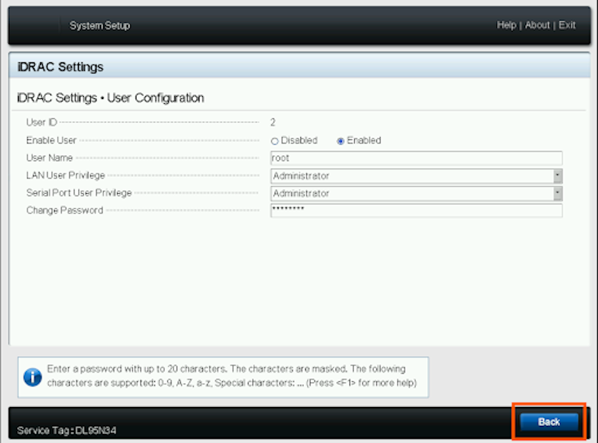Viewport: 598px width, 443px height.
Task: Open About from the top bar
Action: click(537, 25)
